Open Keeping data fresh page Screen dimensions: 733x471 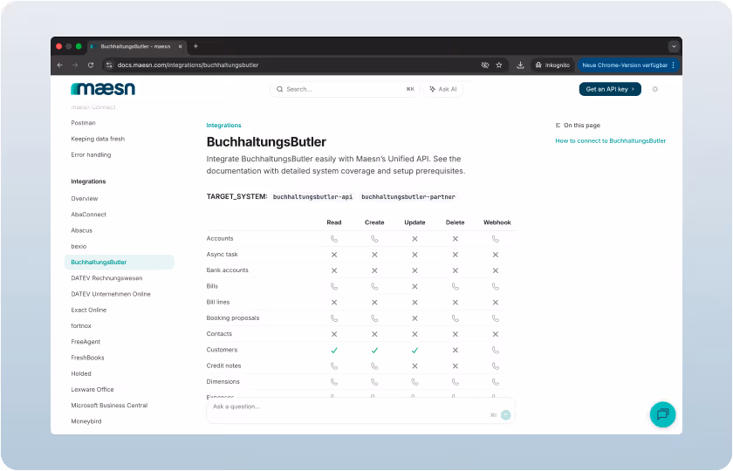[x=98, y=139]
